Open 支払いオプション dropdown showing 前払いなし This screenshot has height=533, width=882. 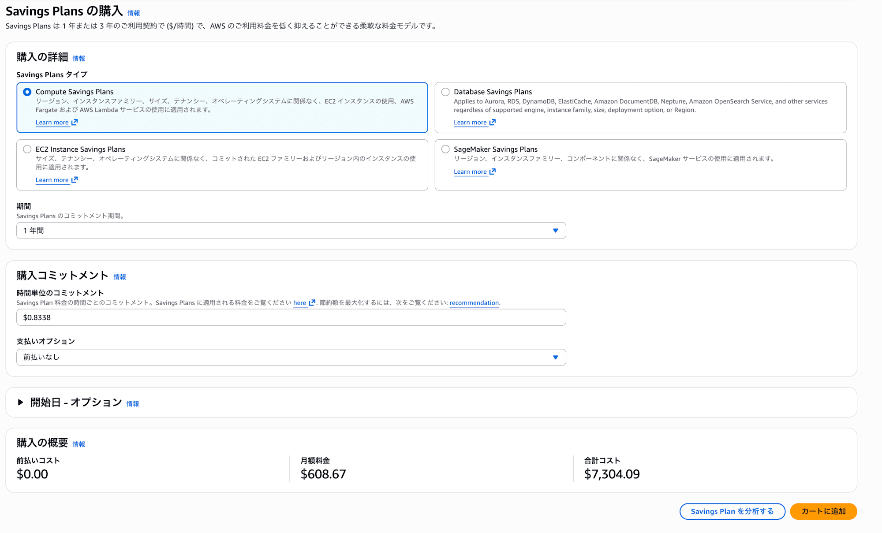(x=291, y=357)
